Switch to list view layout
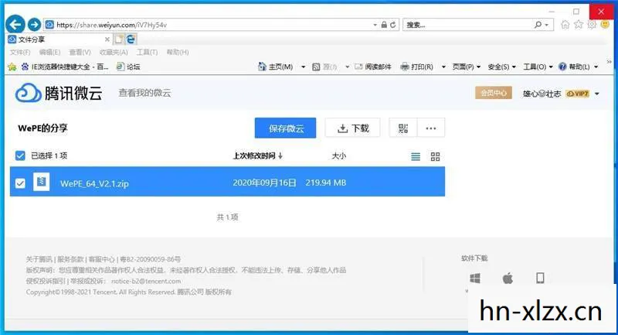The image size is (618, 335). 416,156
